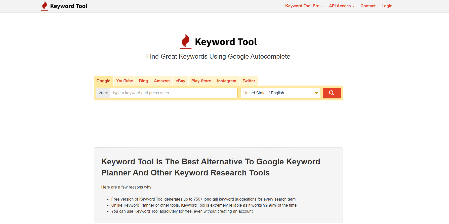Switch to the Bing tab

(143, 81)
